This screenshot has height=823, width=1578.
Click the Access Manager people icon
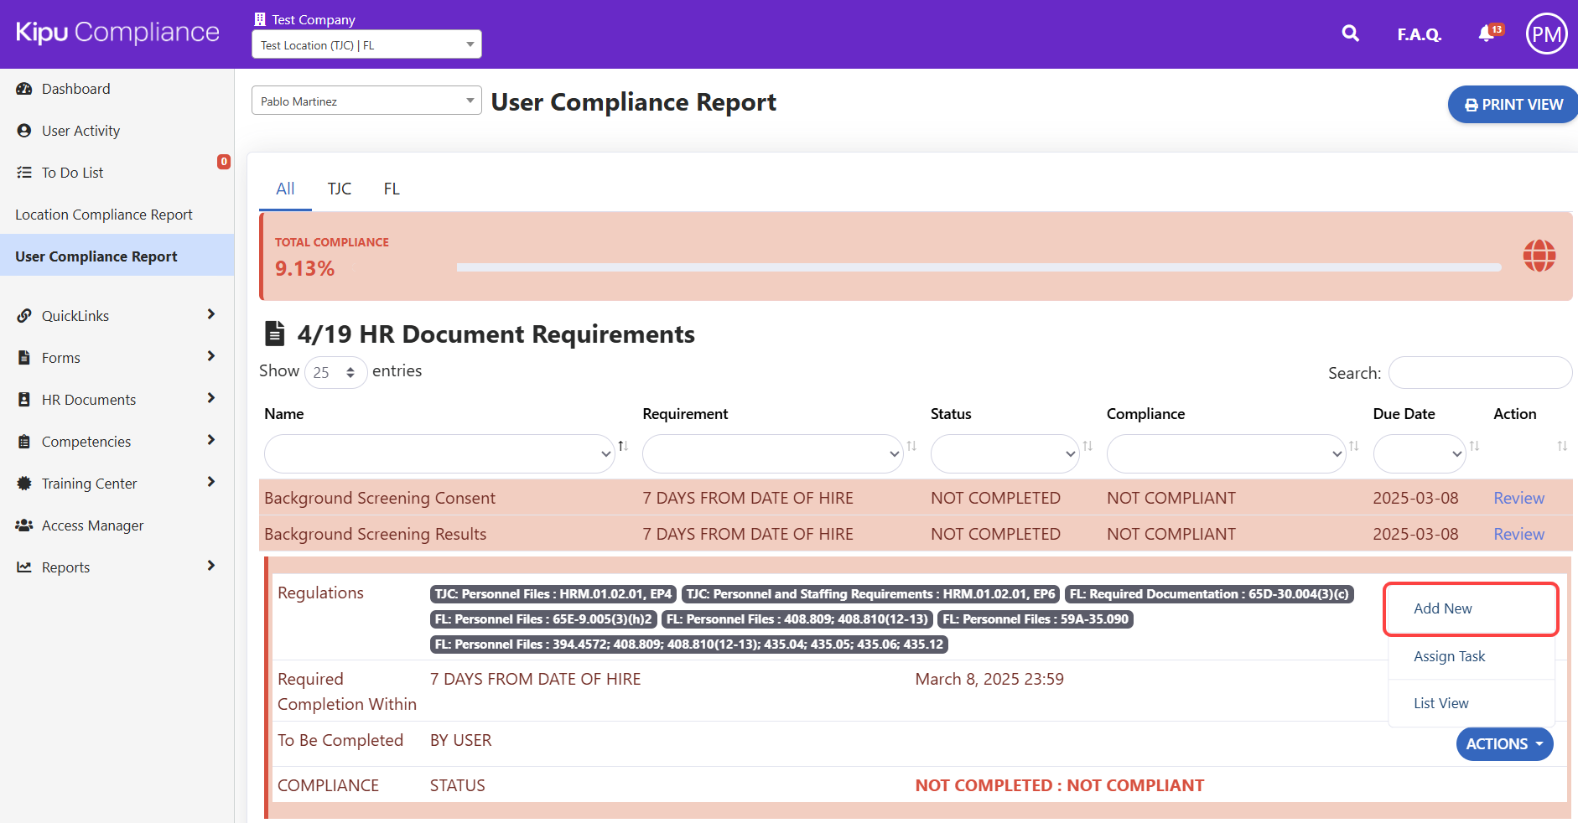[24, 525]
